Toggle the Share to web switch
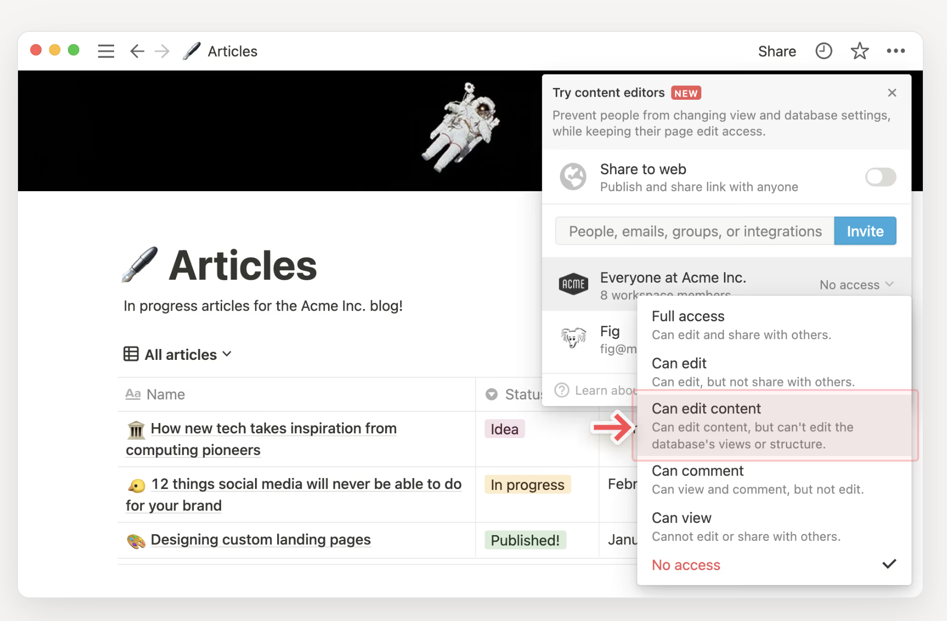The width and height of the screenshot is (947, 621). coord(880,177)
